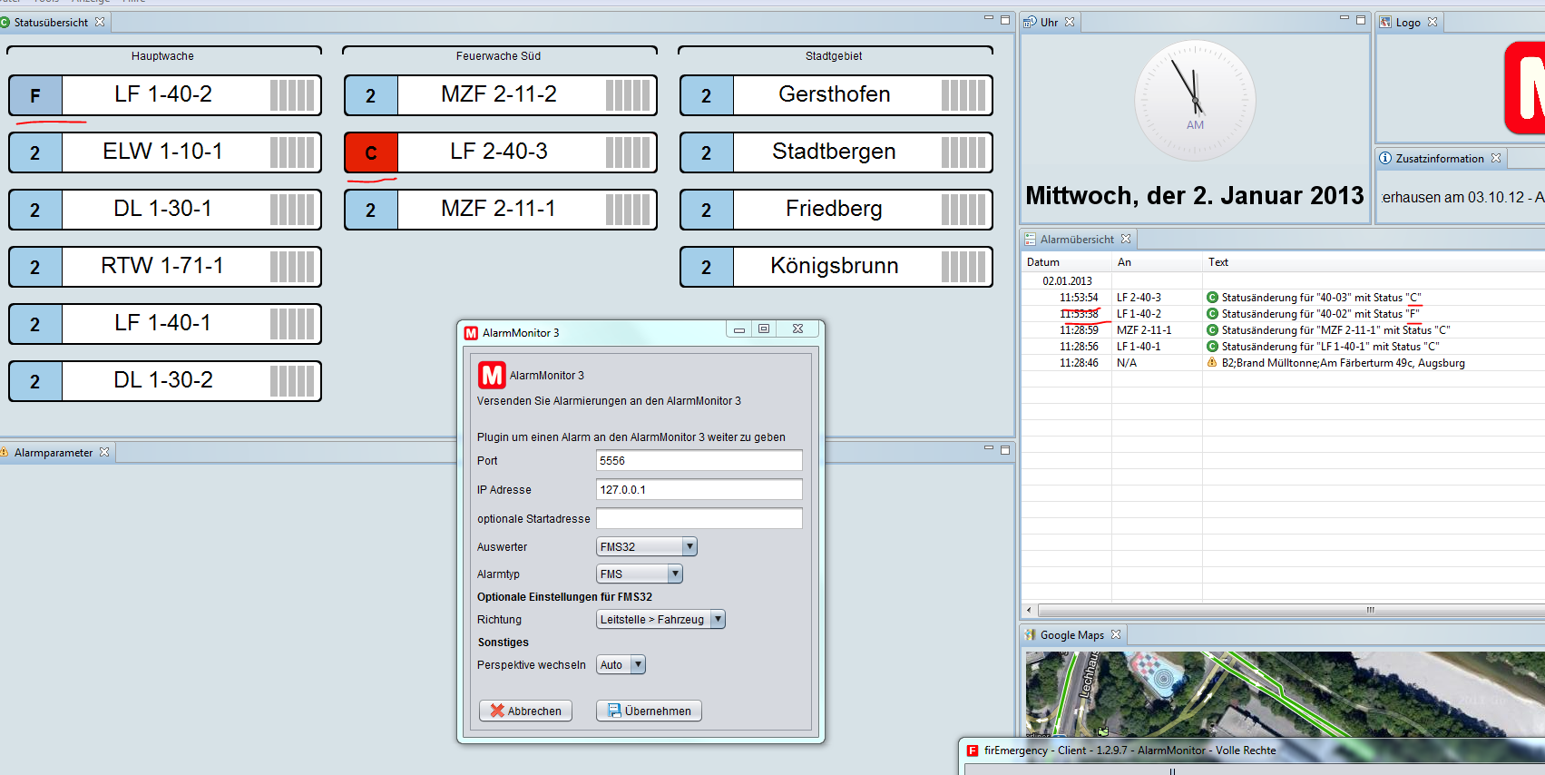Click the AlarmMonitor 3 red M logo in dialog
The image size is (1545, 775).
[x=492, y=375]
